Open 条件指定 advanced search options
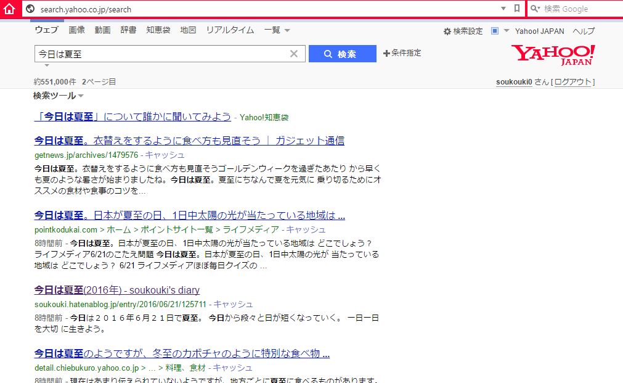Image resolution: width=623 pixels, height=383 pixels. (402, 53)
